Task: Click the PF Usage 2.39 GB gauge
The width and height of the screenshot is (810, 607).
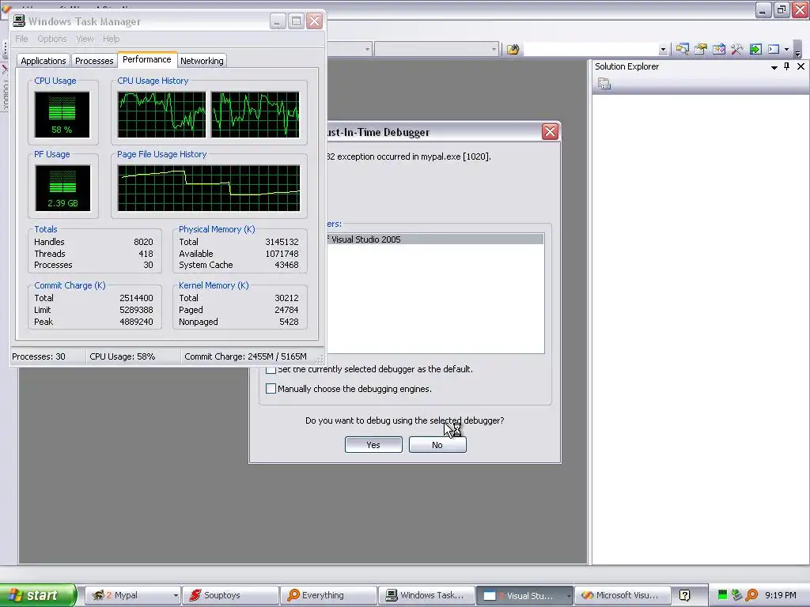Action: click(62, 188)
